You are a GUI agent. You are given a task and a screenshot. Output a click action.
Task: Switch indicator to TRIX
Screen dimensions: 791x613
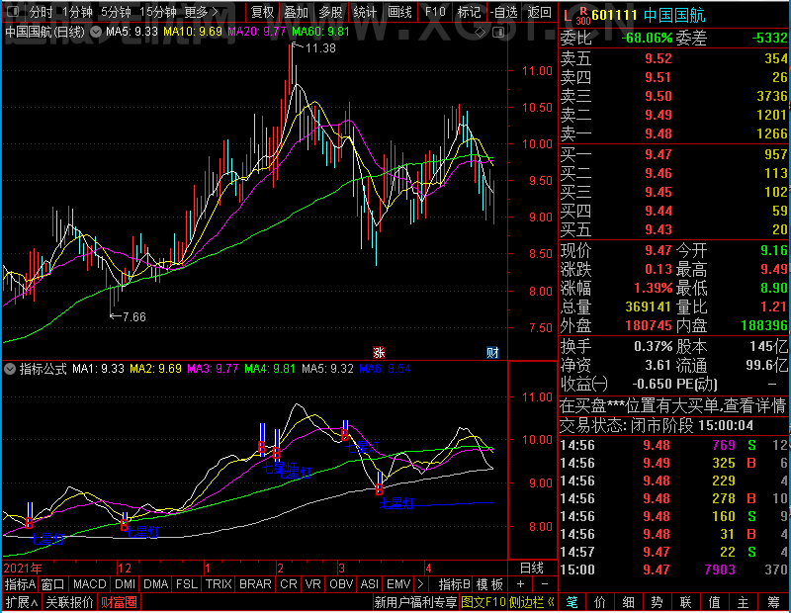tap(219, 584)
